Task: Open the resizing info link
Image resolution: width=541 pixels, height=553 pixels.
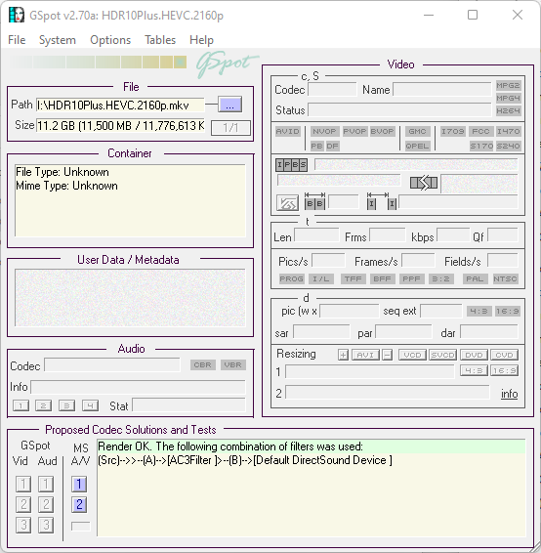Action: (x=510, y=393)
